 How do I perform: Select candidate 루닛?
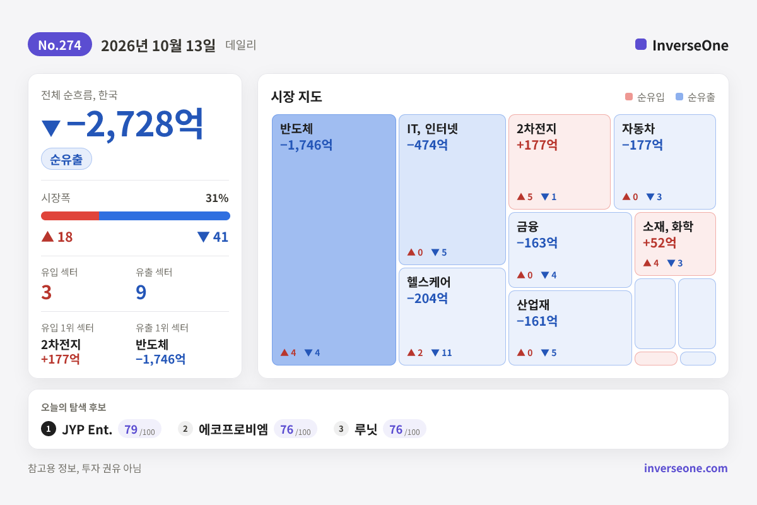pyautogui.click(x=366, y=429)
